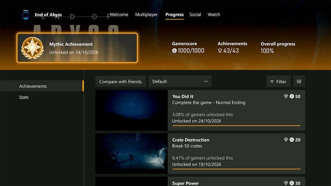
Task: Click 'Complete the game - Normal Ending' text
Action: [209, 103]
